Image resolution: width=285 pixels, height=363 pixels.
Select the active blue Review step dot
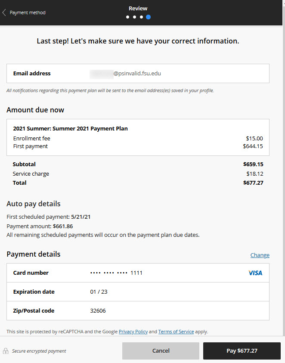point(148,17)
